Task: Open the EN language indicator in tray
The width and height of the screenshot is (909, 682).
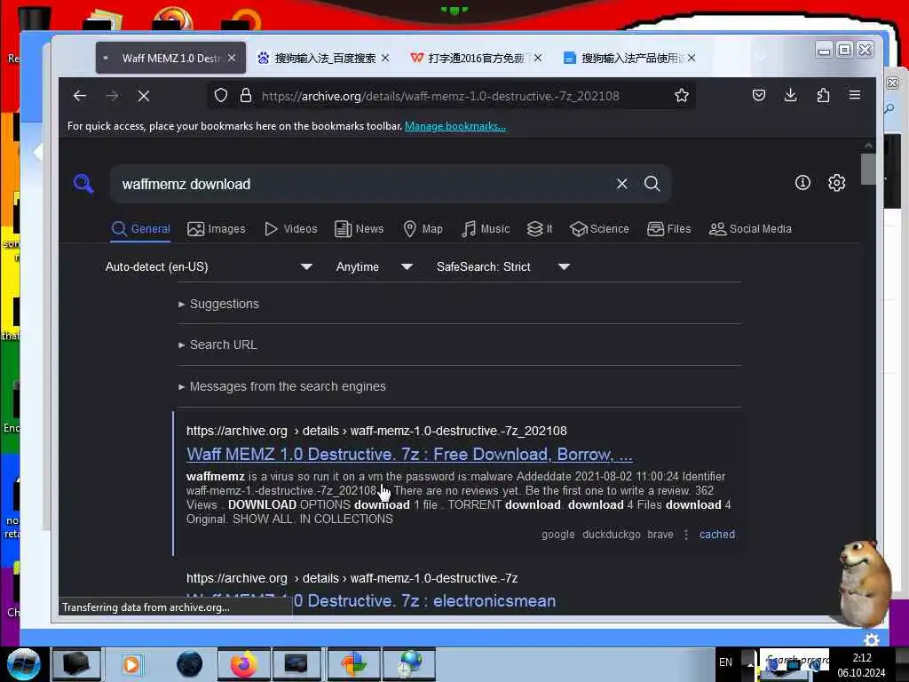Action: pos(725,662)
